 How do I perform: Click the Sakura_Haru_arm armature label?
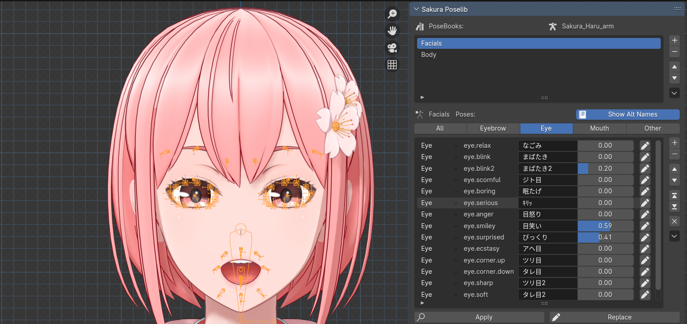tap(588, 26)
